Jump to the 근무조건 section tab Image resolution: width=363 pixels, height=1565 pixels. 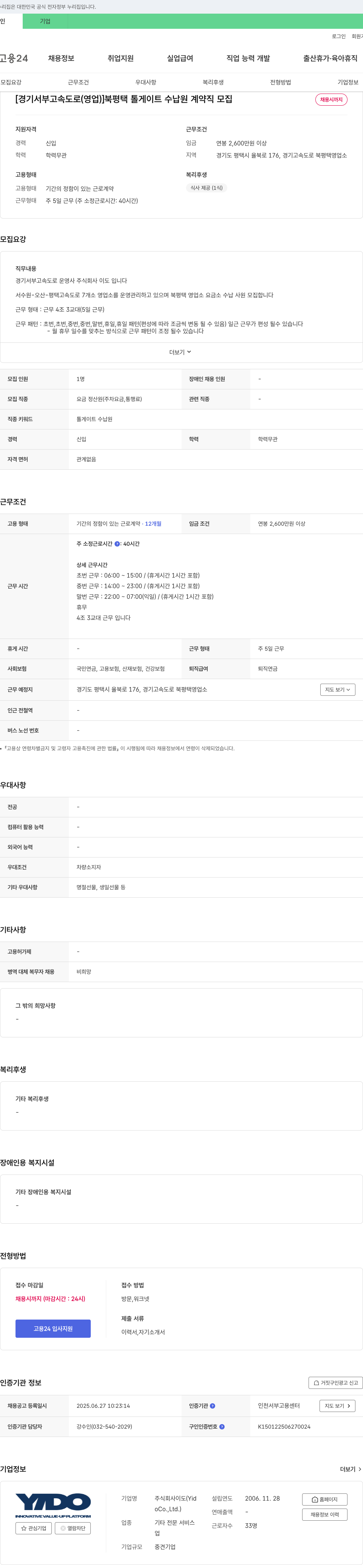click(x=78, y=82)
